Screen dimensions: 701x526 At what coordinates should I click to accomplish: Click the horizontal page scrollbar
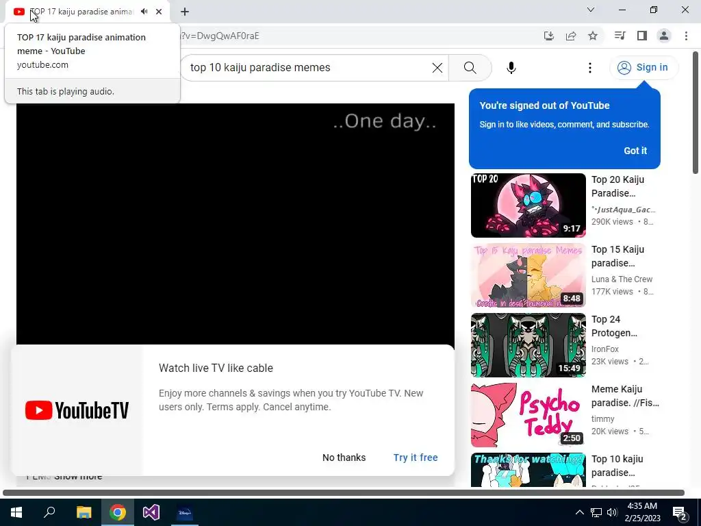click(x=344, y=493)
